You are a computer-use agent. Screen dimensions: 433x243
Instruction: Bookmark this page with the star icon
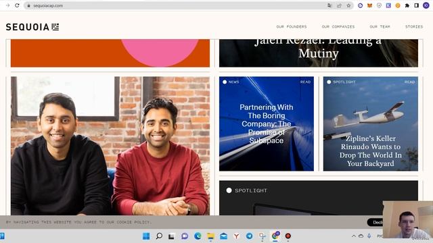[348, 5]
